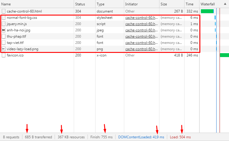Click the Size column header

[x=164, y=4]
